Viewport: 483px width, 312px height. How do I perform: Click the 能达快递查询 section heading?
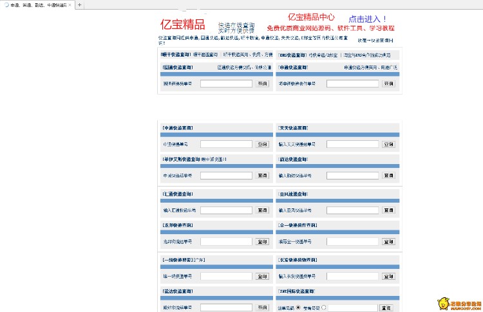coord(178,291)
